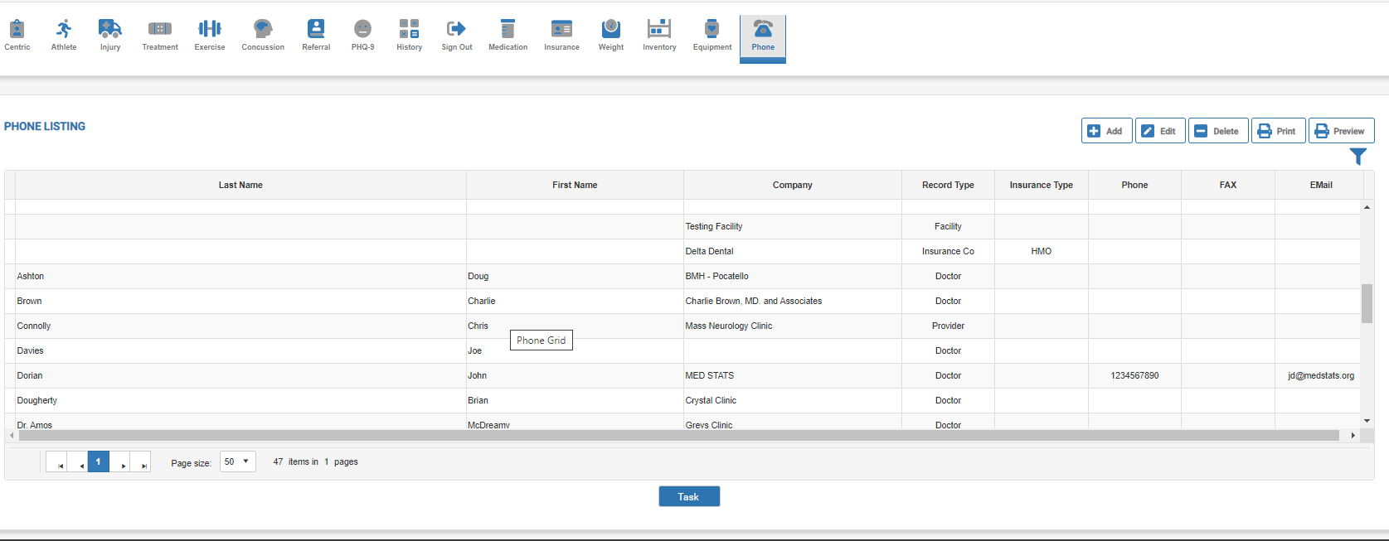Viewport: 1389px width, 541px height.
Task: Sort by EMail column header
Action: pyautogui.click(x=1321, y=185)
